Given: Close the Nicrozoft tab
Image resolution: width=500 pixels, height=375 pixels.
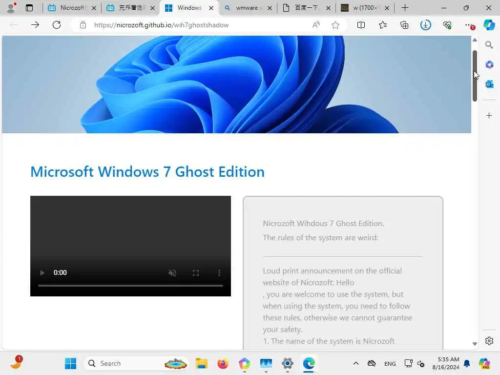Looking at the screenshot, I should coord(94,8).
